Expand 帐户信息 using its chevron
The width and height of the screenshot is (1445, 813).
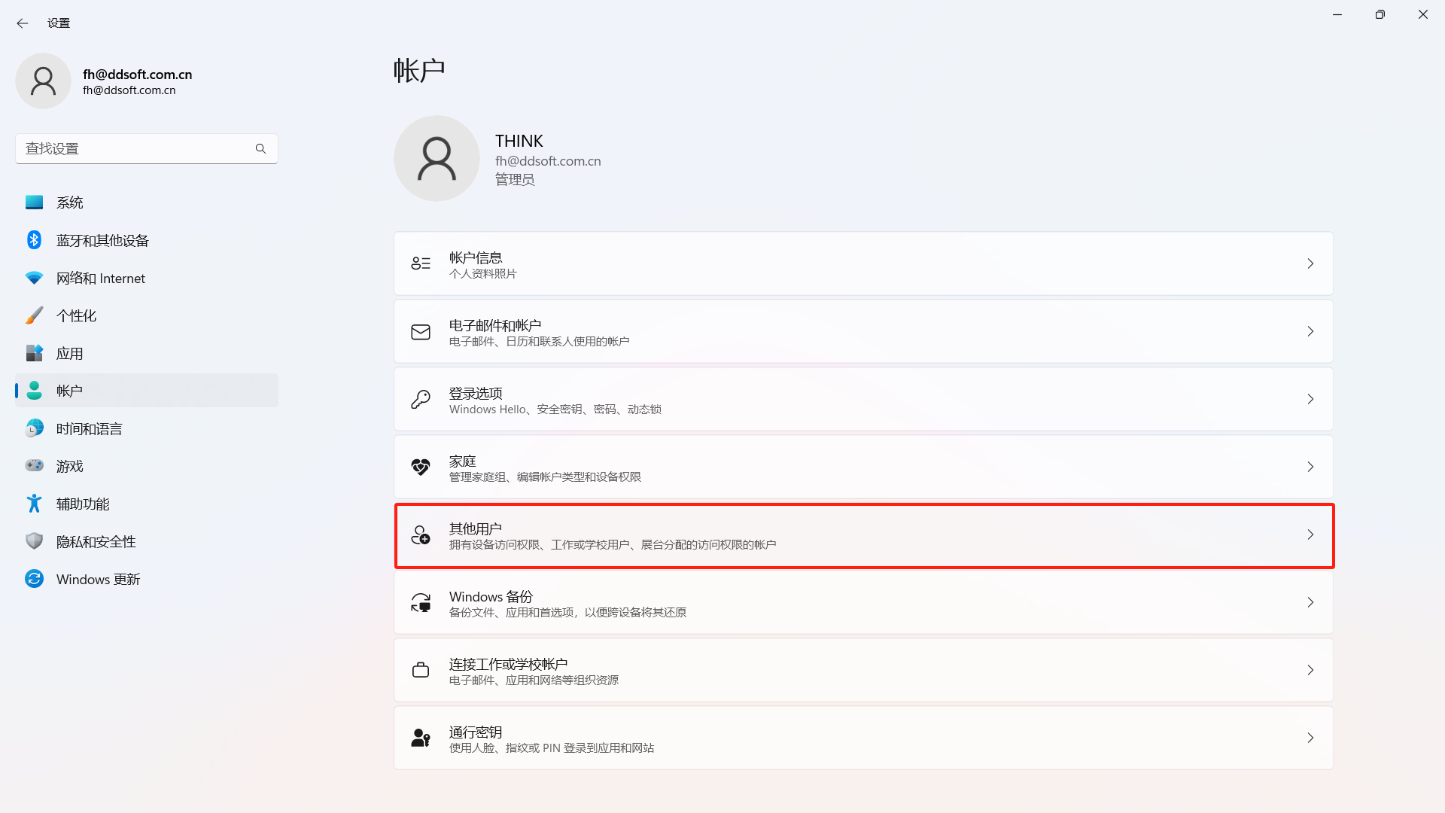click(x=1310, y=263)
